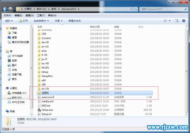190x133 pixels.
Task: Open the address bar history dropdown
Action: (131, 9)
